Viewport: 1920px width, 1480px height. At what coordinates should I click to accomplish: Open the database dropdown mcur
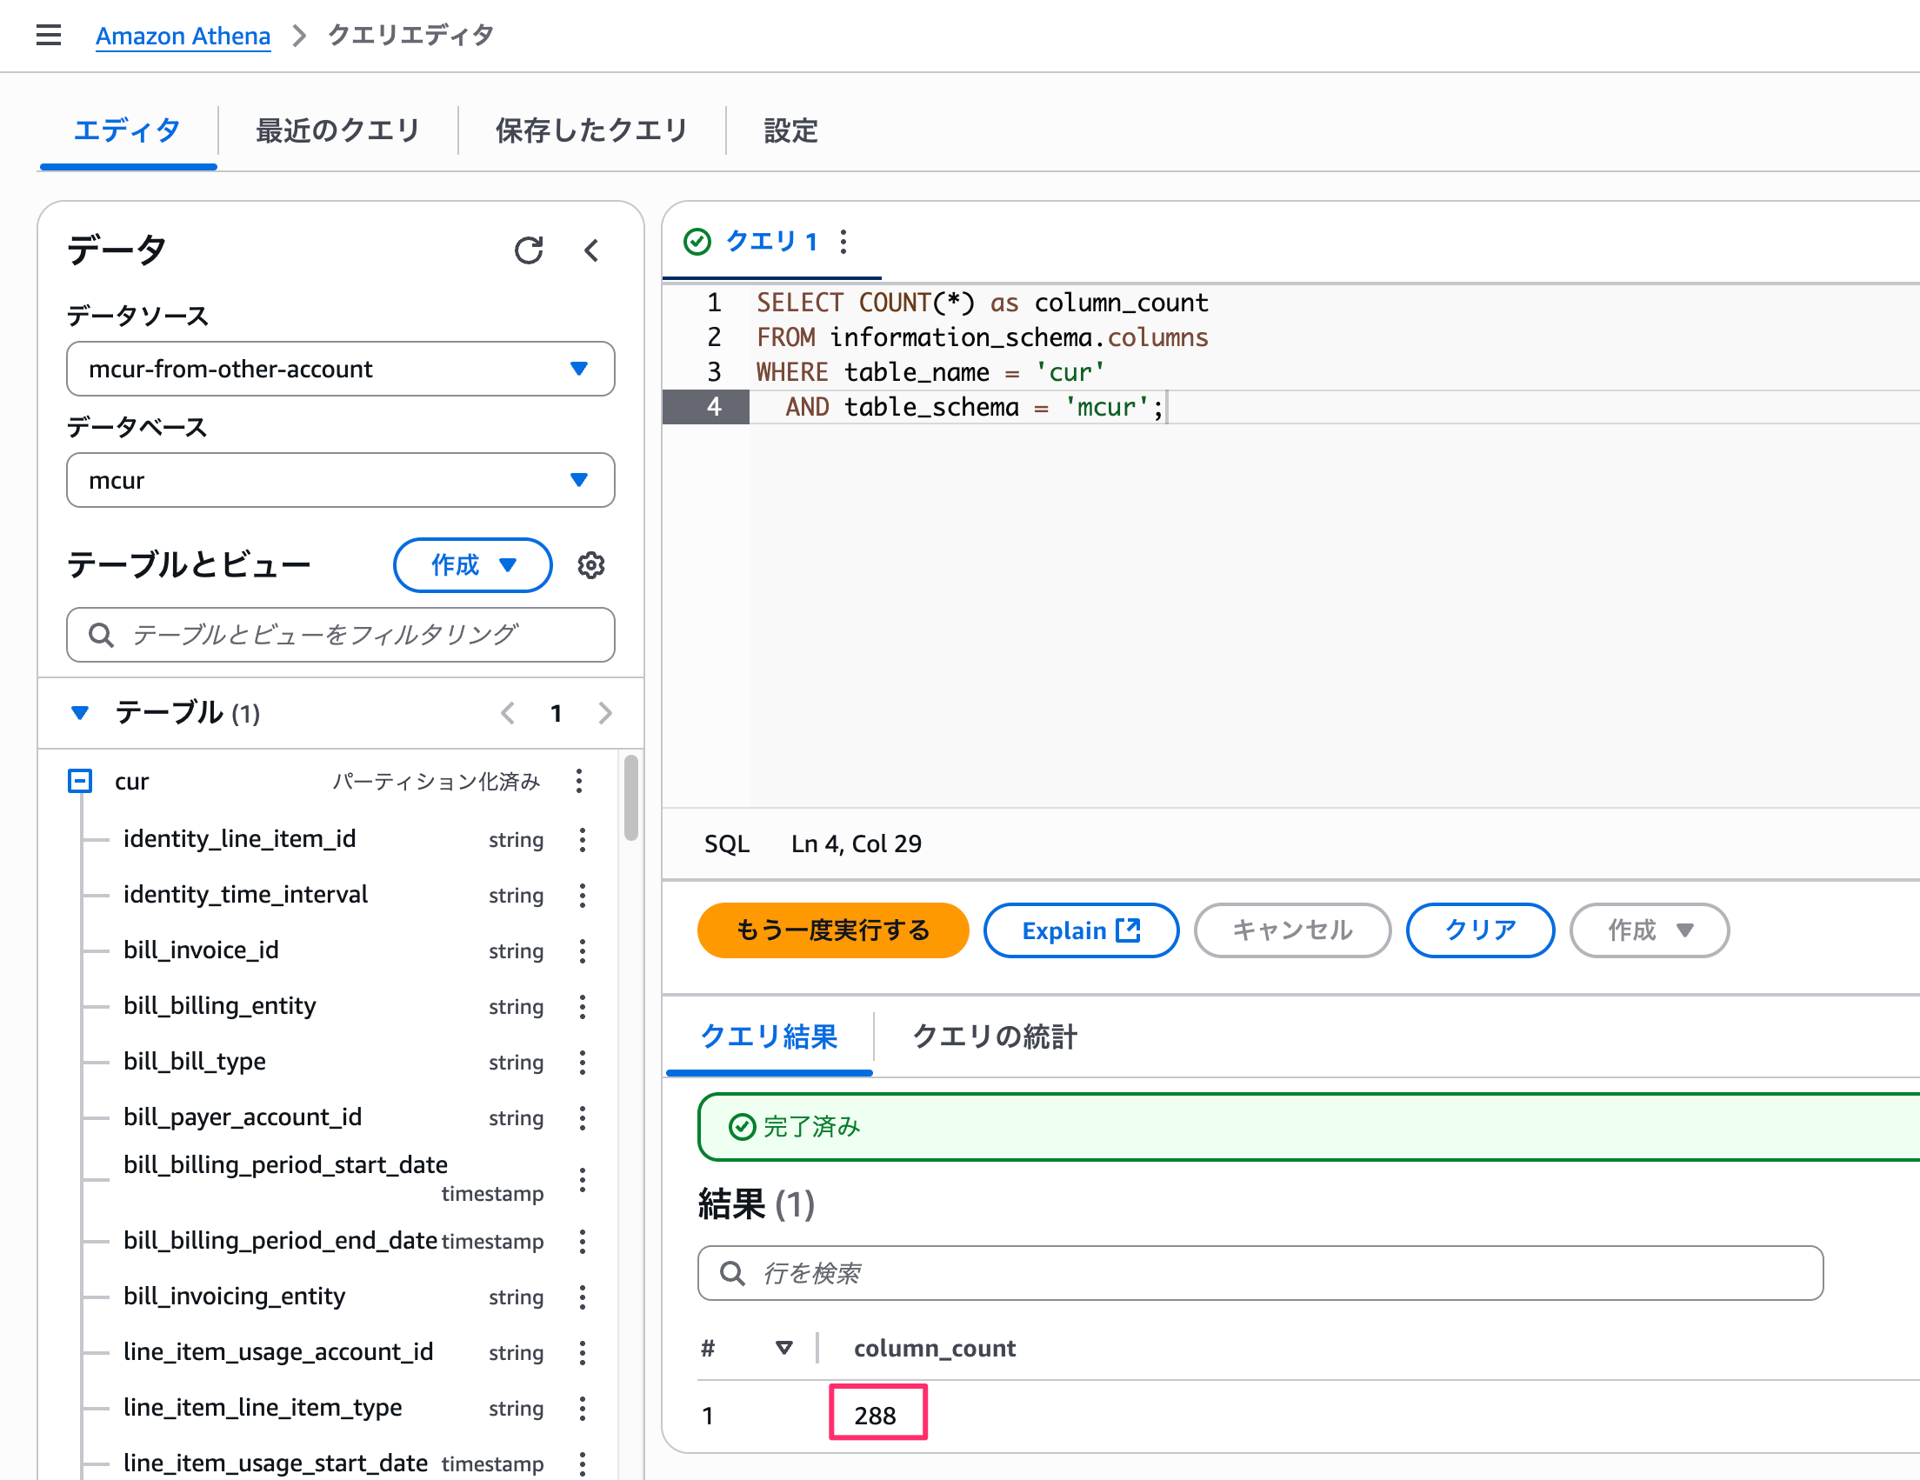(x=340, y=480)
